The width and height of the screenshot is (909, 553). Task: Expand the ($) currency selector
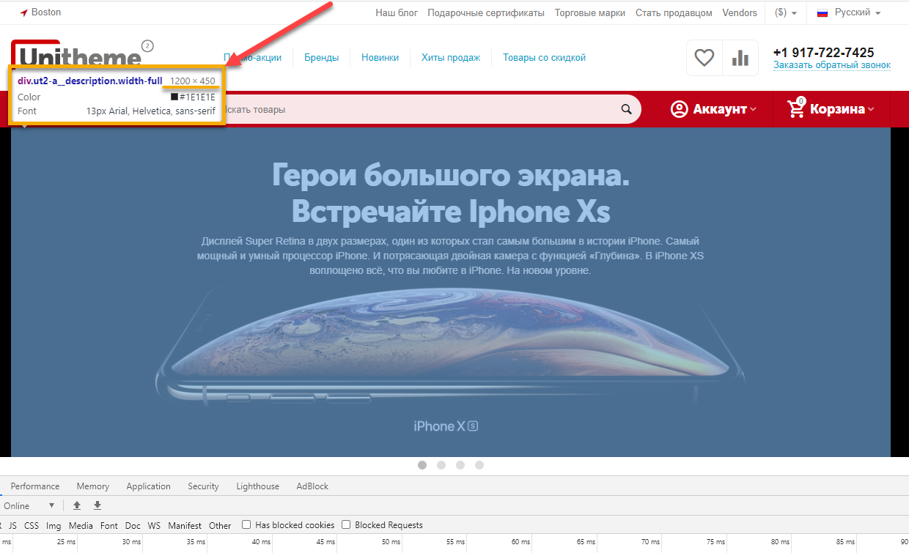(786, 13)
